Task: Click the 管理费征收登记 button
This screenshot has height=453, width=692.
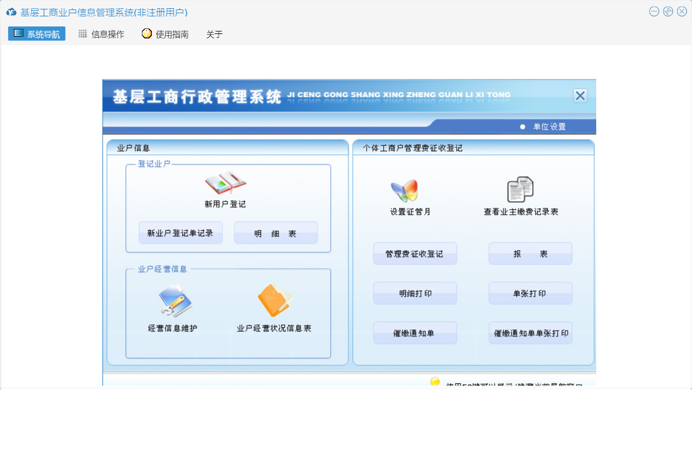Action: point(415,254)
